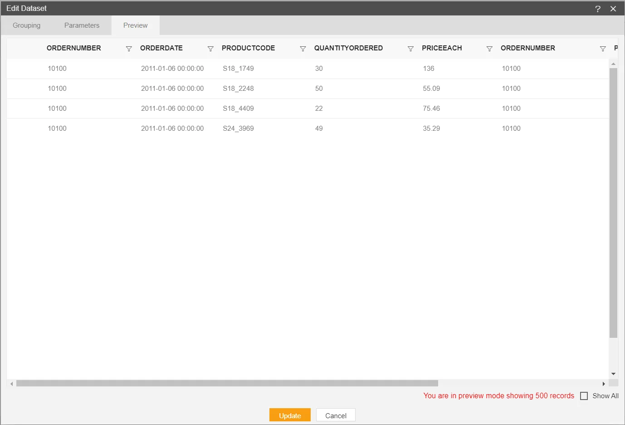Image resolution: width=625 pixels, height=425 pixels.
Task: Open the PRICEEACH column filter
Action: [x=489, y=49]
